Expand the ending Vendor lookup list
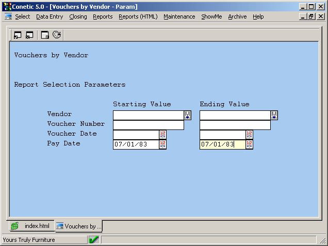Viewport: 328px width, 246px height. click(x=274, y=115)
